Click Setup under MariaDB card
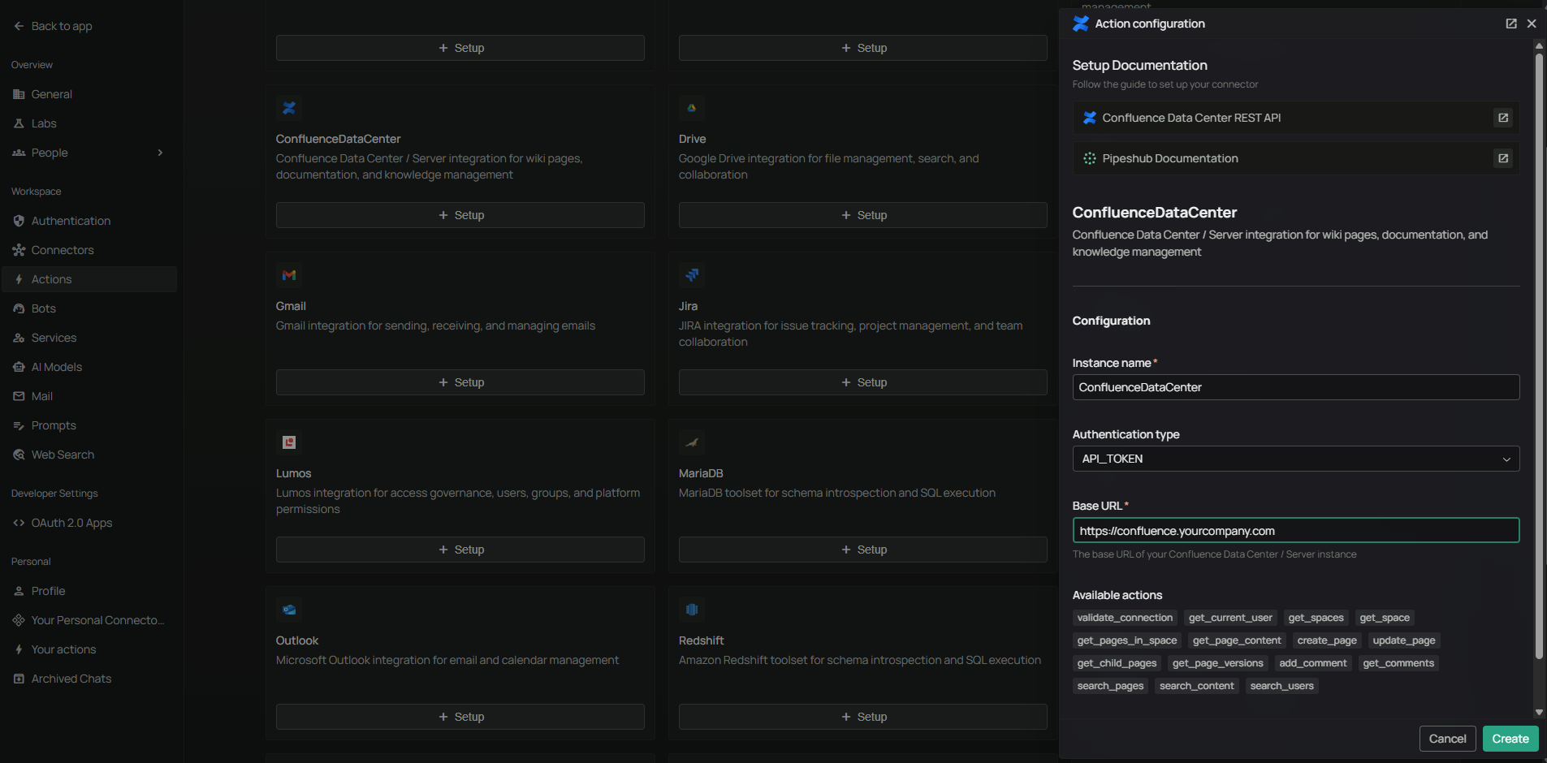1547x763 pixels. (x=863, y=550)
